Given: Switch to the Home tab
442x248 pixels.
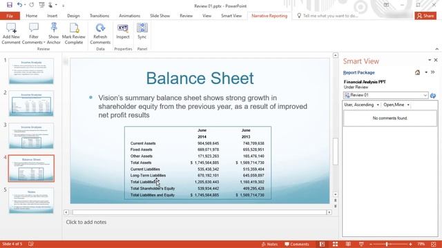Looking at the screenshot, I should 32,16.
